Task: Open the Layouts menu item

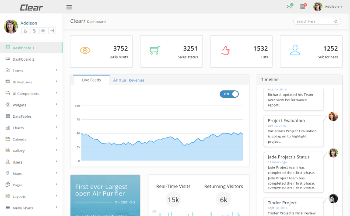Action: click(31, 196)
